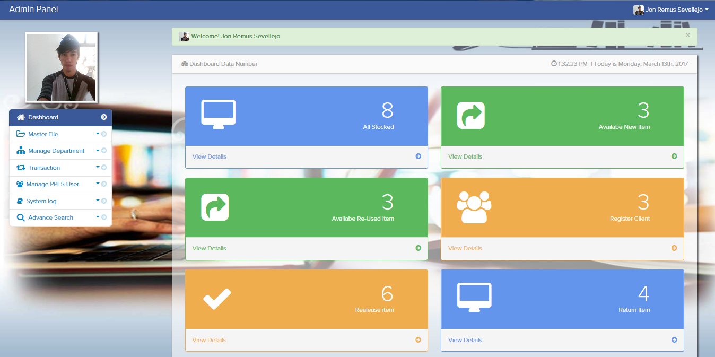715x357 pixels.
Task: Click the checkmark icon on the Realease item card
Action: tap(216, 299)
